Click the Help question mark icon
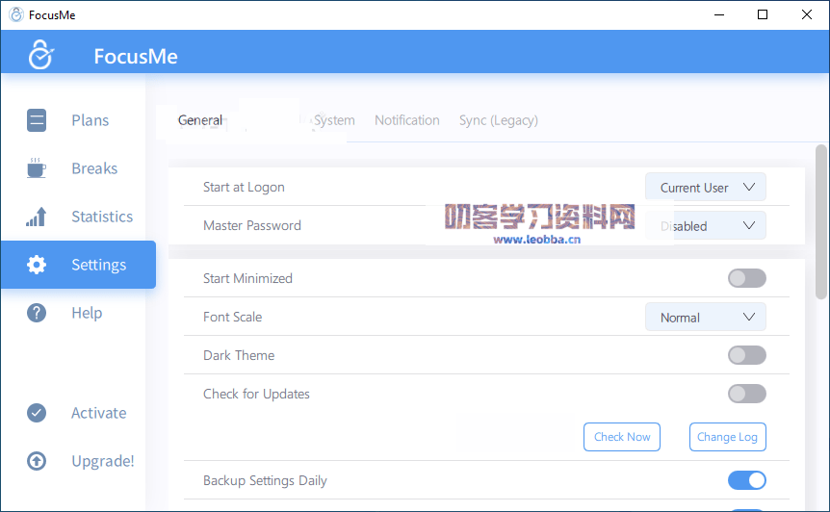 (37, 313)
